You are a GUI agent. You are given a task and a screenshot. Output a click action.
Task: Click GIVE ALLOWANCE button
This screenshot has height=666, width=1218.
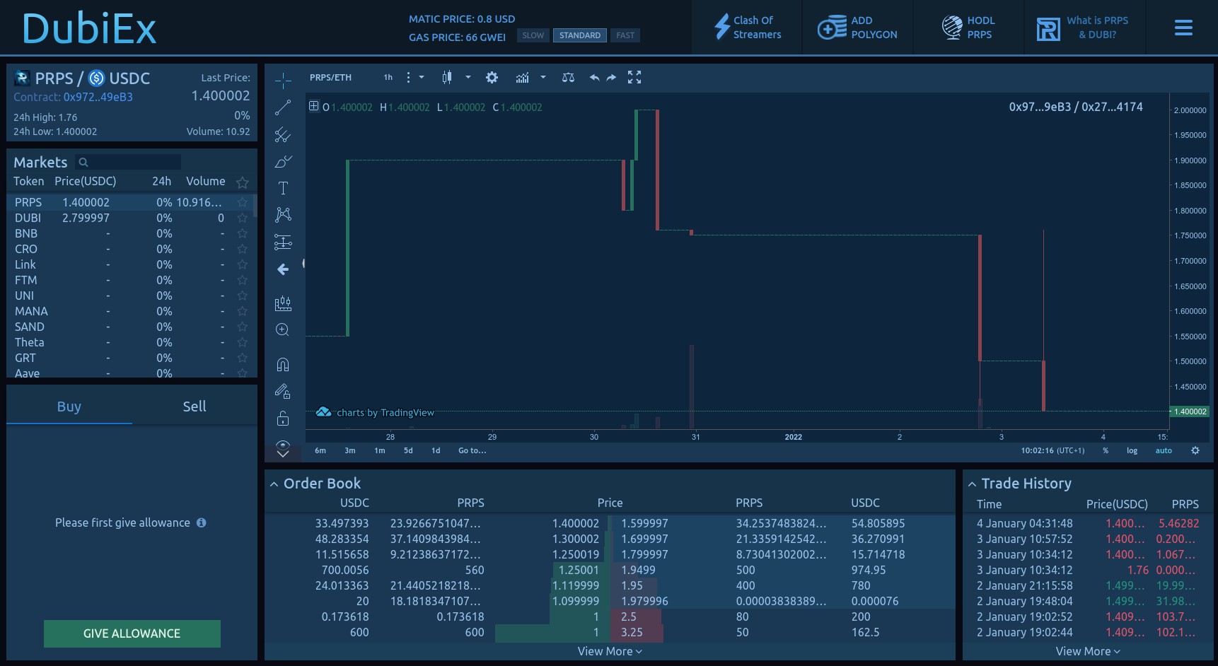point(132,633)
